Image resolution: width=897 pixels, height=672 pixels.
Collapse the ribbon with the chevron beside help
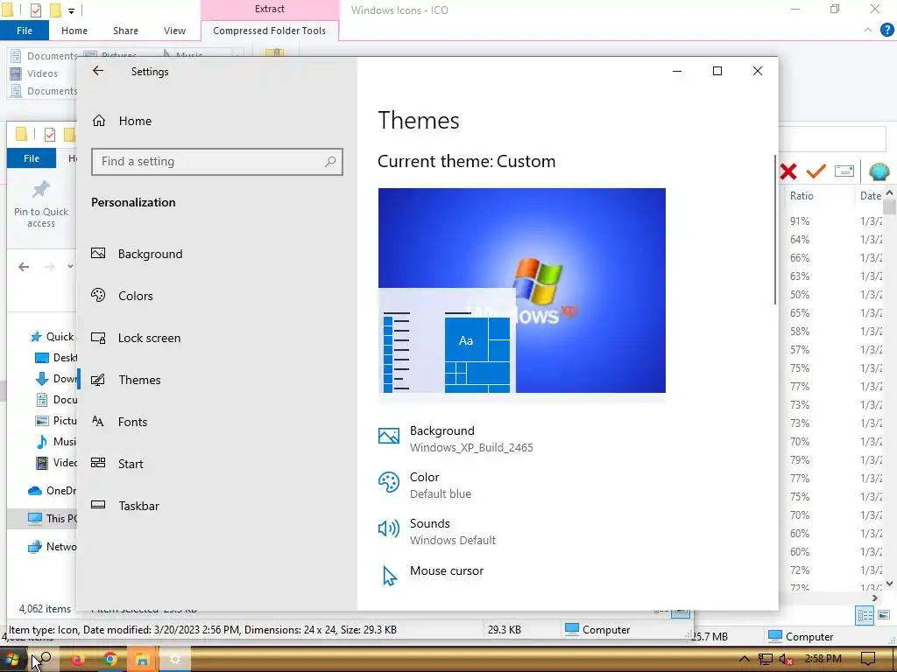868,30
